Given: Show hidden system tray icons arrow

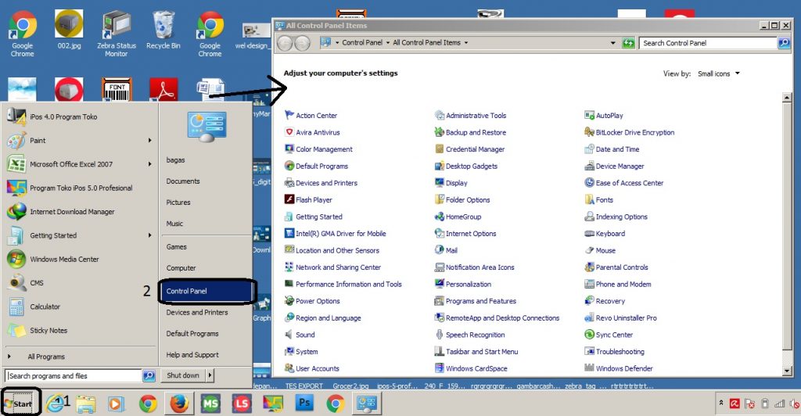Looking at the screenshot, I should [x=720, y=403].
